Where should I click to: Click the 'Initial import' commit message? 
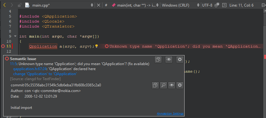pyautogui.click(x=21, y=108)
